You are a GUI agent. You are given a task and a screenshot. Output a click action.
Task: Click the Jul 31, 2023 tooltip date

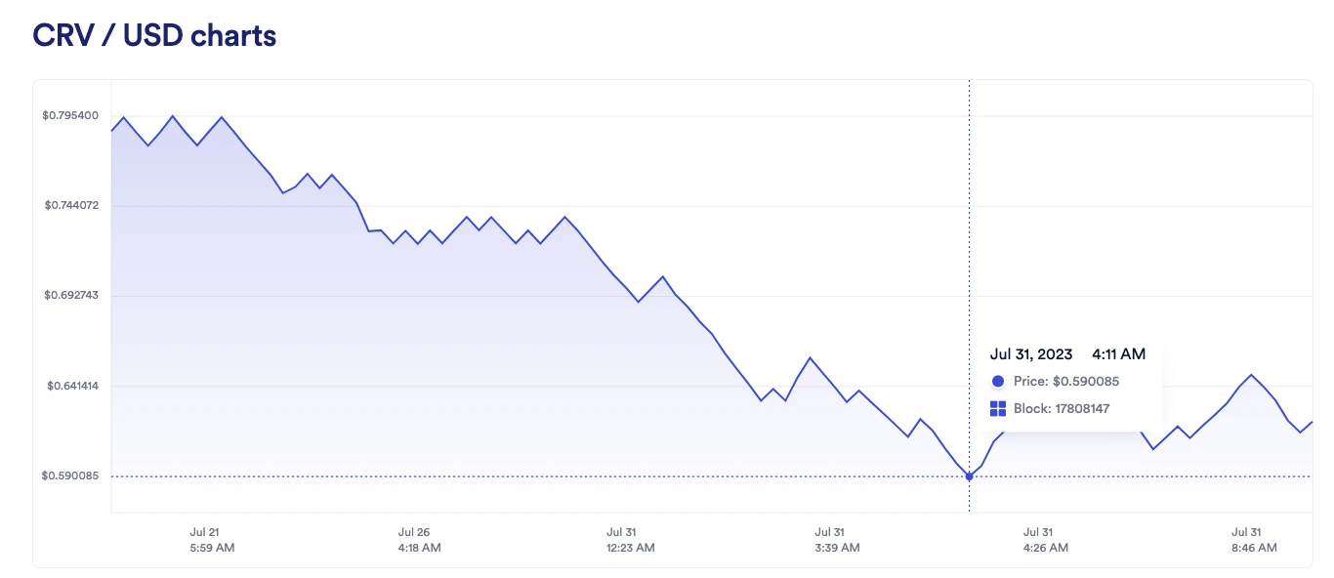point(1030,354)
